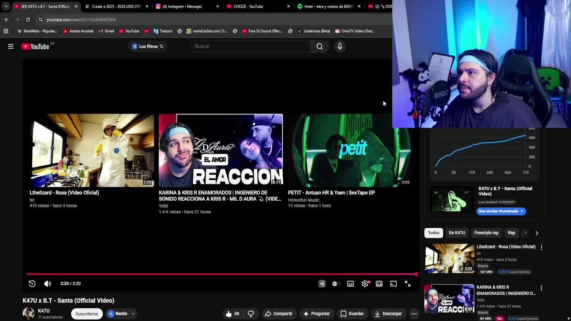The height and width of the screenshot is (321, 571).
Task: Select the Freestyle rap filter chip
Action: tap(486, 233)
